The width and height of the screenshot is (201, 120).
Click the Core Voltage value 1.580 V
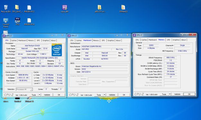43,54
